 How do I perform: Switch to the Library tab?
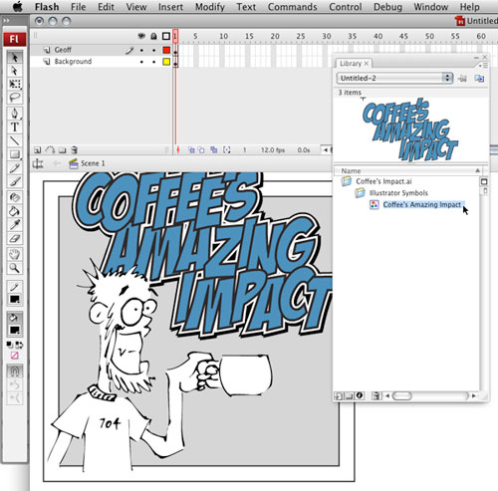tap(354, 63)
